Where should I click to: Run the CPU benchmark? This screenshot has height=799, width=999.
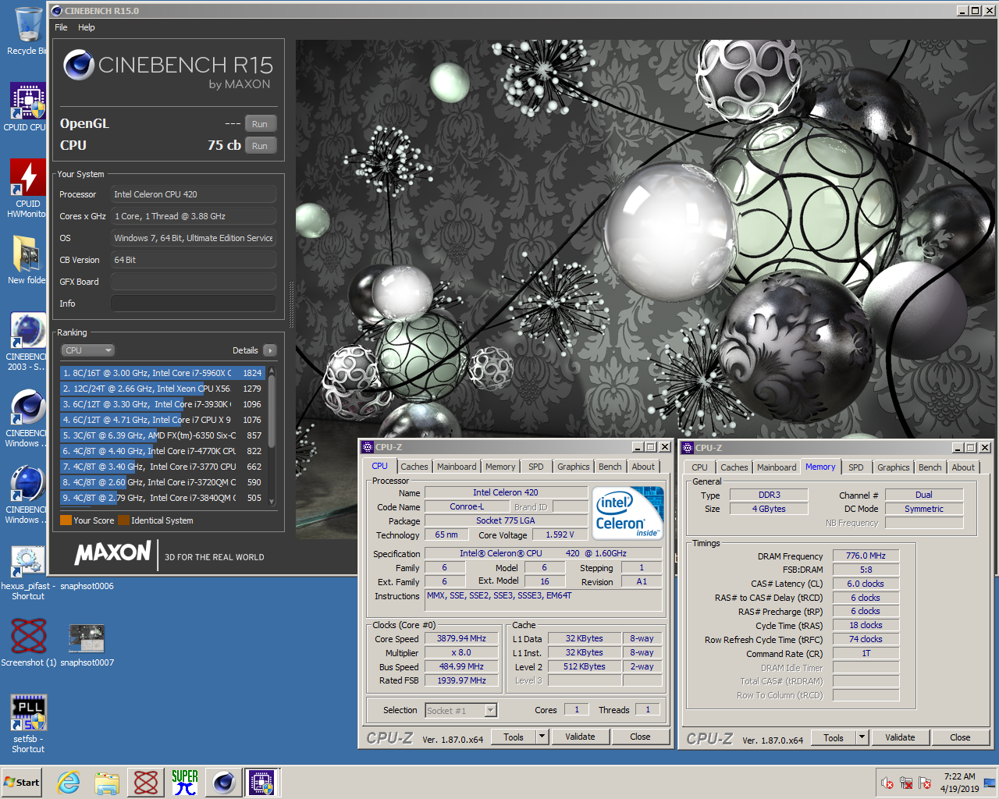[260, 146]
